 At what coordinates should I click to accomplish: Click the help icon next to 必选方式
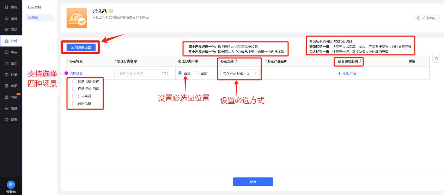[236, 61]
